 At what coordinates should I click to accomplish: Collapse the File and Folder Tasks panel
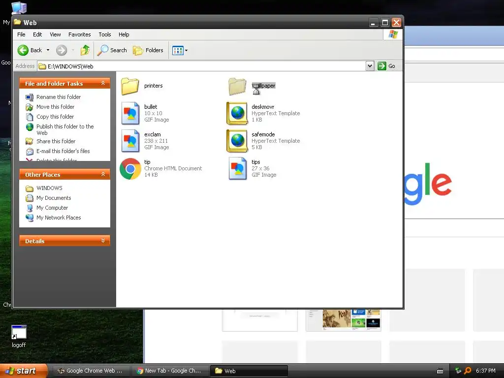pos(103,83)
